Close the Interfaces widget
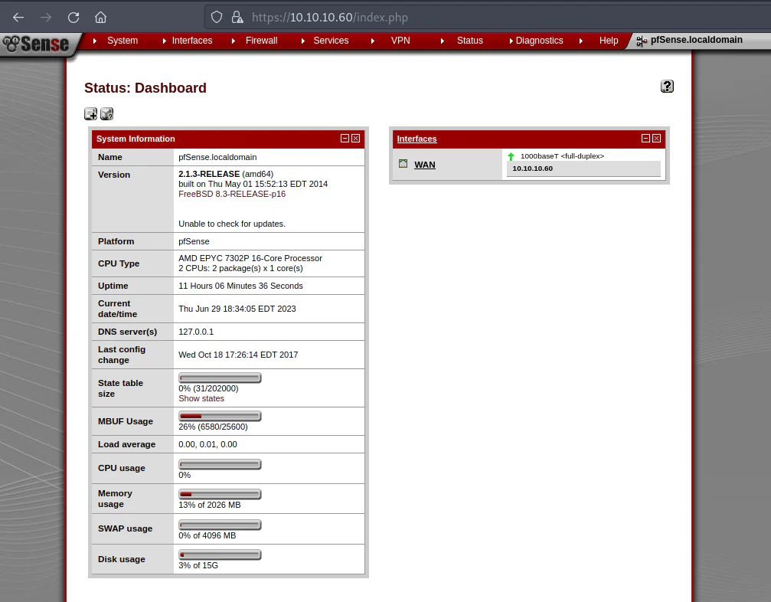The image size is (771, 602). pyautogui.click(x=656, y=138)
